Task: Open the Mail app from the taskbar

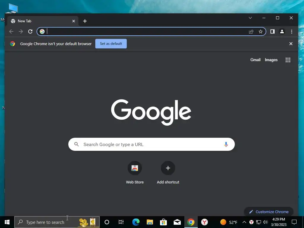Action: pos(177,222)
